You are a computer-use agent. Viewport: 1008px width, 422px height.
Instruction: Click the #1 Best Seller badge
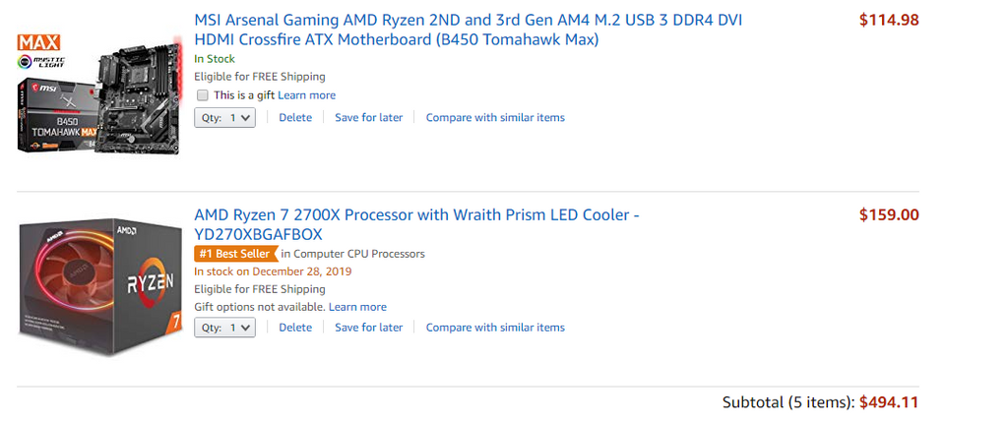234,254
